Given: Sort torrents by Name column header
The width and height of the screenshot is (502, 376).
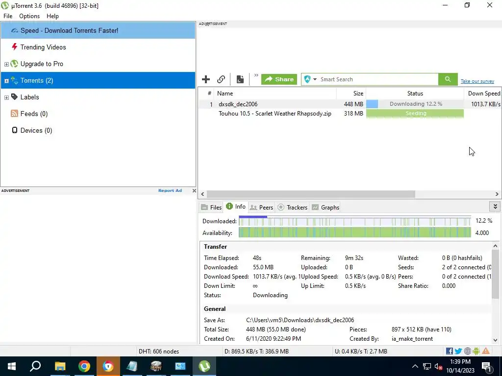Looking at the screenshot, I should click(276, 94).
